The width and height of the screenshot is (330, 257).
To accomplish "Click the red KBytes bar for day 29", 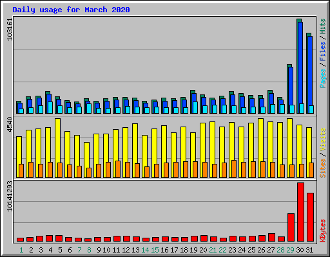I will [x=291, y=227].
